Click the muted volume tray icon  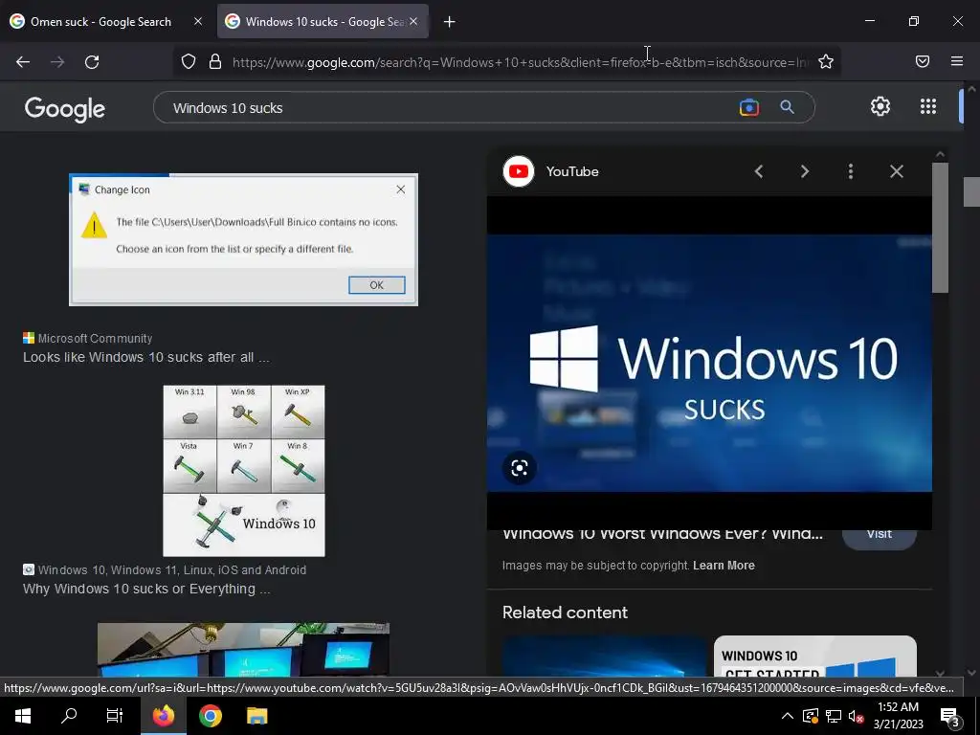[x=857, y=716]
